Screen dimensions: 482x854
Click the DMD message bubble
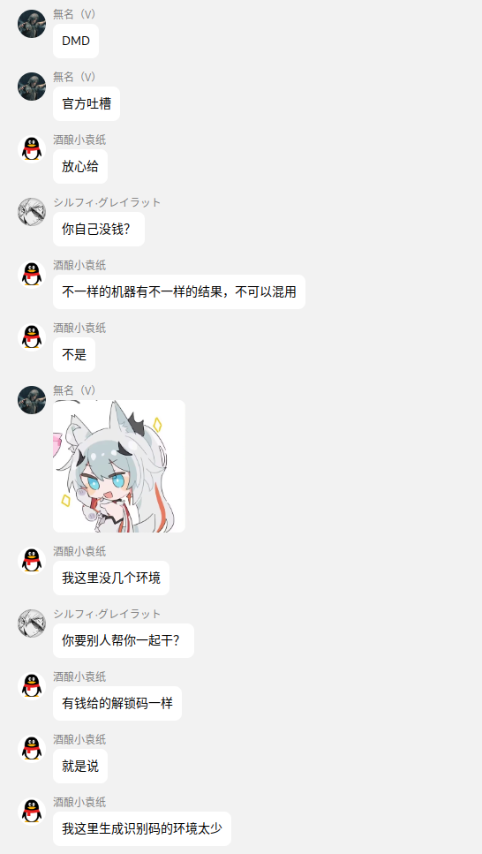click(76, 41)
